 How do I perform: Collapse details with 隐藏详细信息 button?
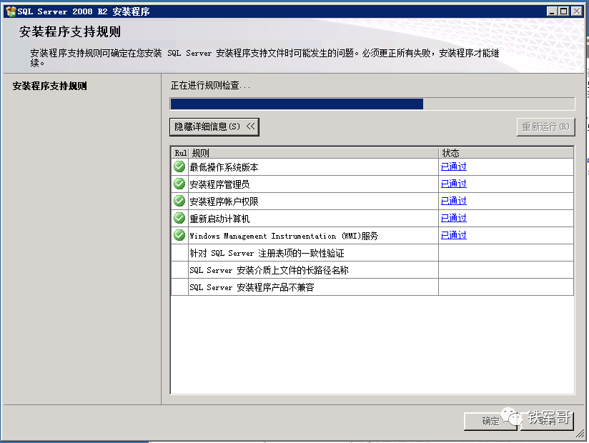(x=214, y=126)
